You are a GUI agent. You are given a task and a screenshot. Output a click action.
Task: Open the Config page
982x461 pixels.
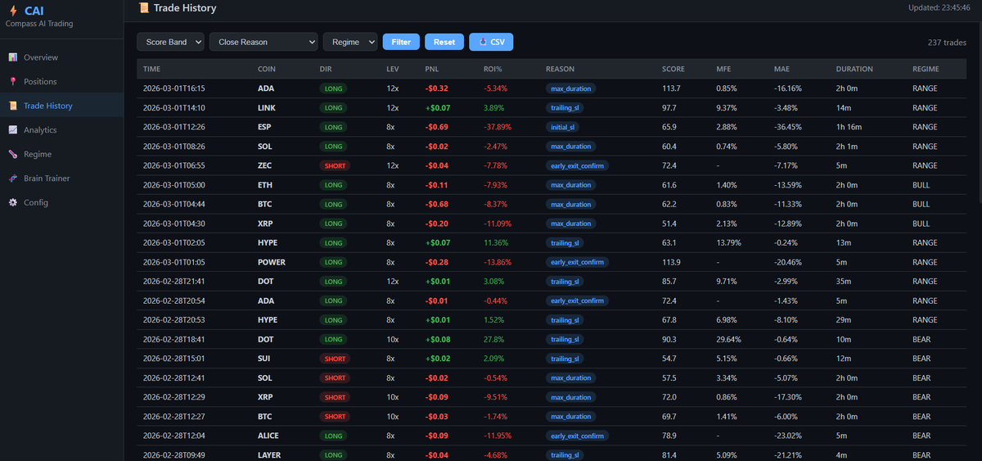click(61, 202)
